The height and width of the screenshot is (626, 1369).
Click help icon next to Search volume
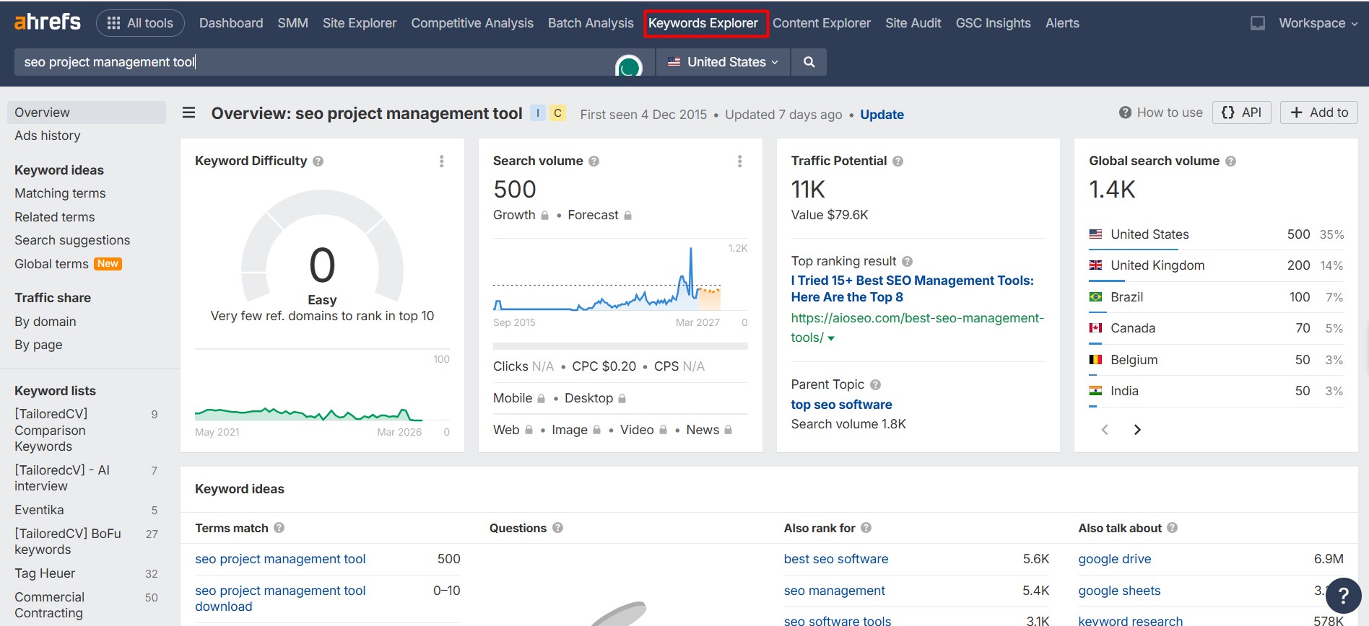594,162
